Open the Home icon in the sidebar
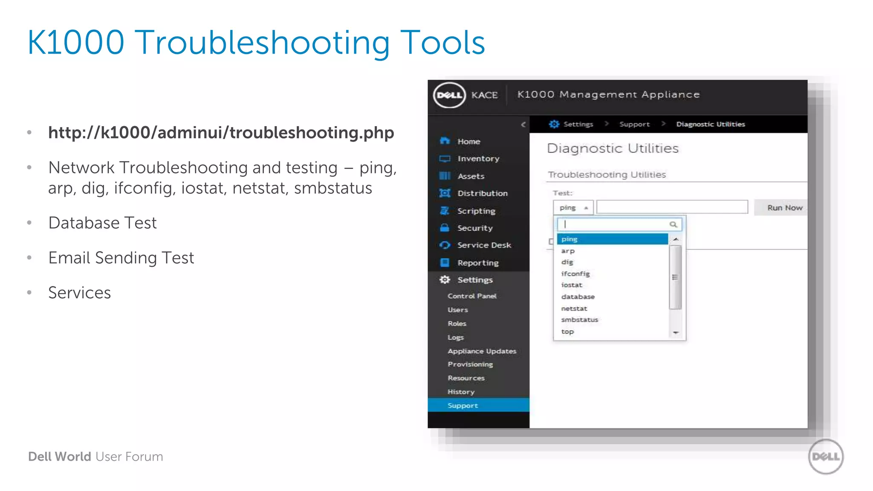This screenshot has height=491, width=873. pyautogui.click(x=445, y=141)
